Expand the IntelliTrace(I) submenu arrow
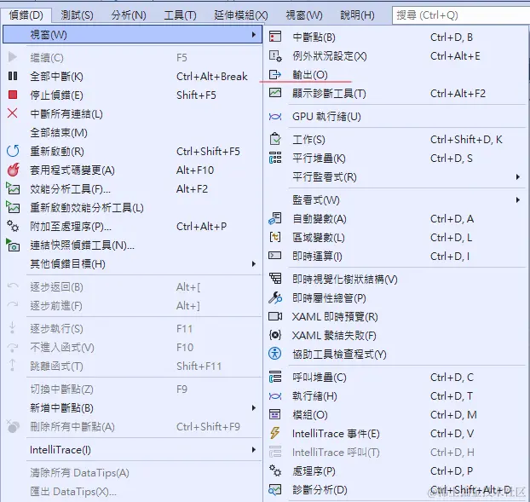 (254, 450)
